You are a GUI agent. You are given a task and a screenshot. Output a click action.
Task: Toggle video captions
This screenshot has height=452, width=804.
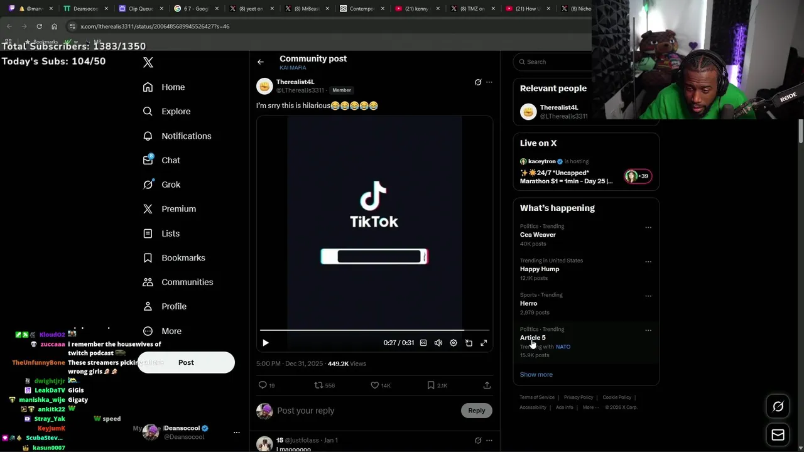(x=423, y=343)
